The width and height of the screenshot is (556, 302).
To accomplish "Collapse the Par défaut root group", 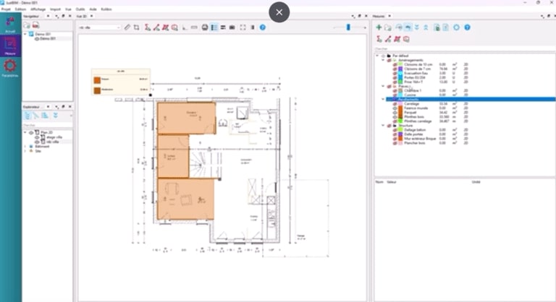I will point(377,56).
